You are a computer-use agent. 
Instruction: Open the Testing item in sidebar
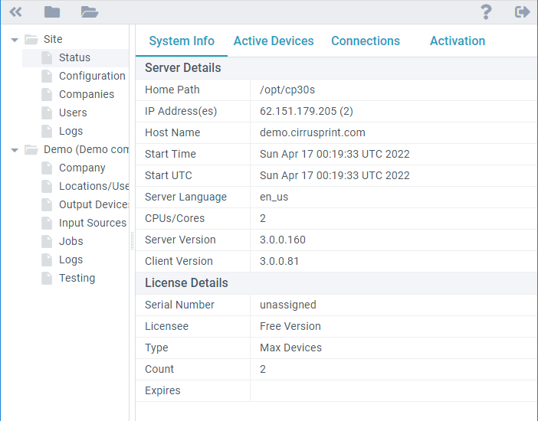pos(77,278)
